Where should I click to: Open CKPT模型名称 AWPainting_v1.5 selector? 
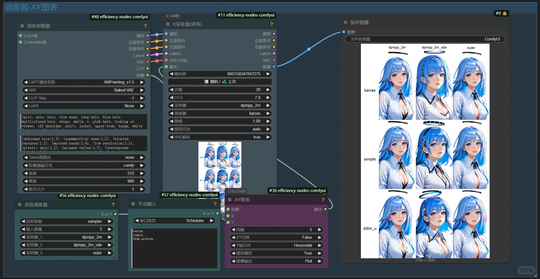[84, 82]
